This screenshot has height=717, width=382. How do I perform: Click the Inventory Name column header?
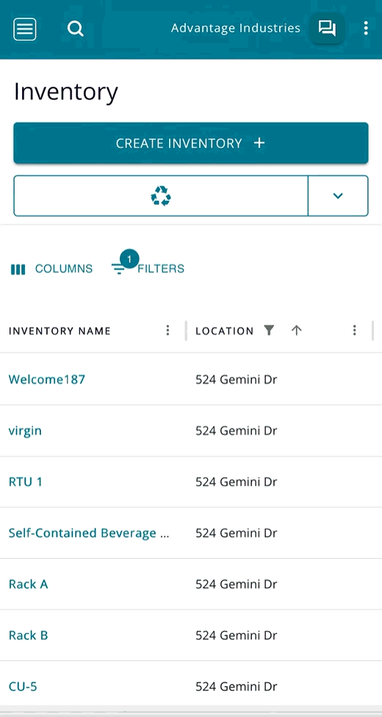60,331
